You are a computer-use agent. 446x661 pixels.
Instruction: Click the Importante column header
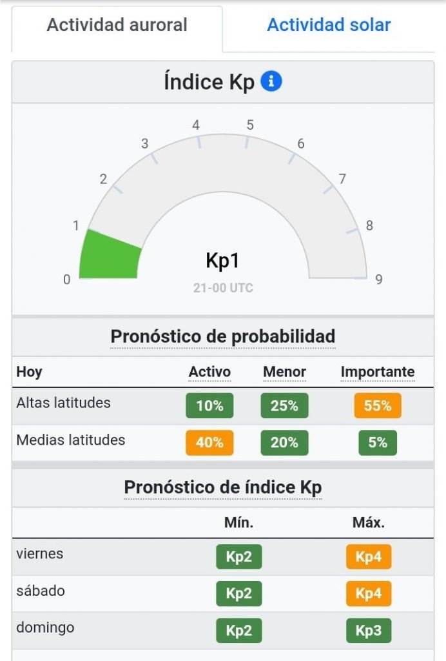click(377, 372)
